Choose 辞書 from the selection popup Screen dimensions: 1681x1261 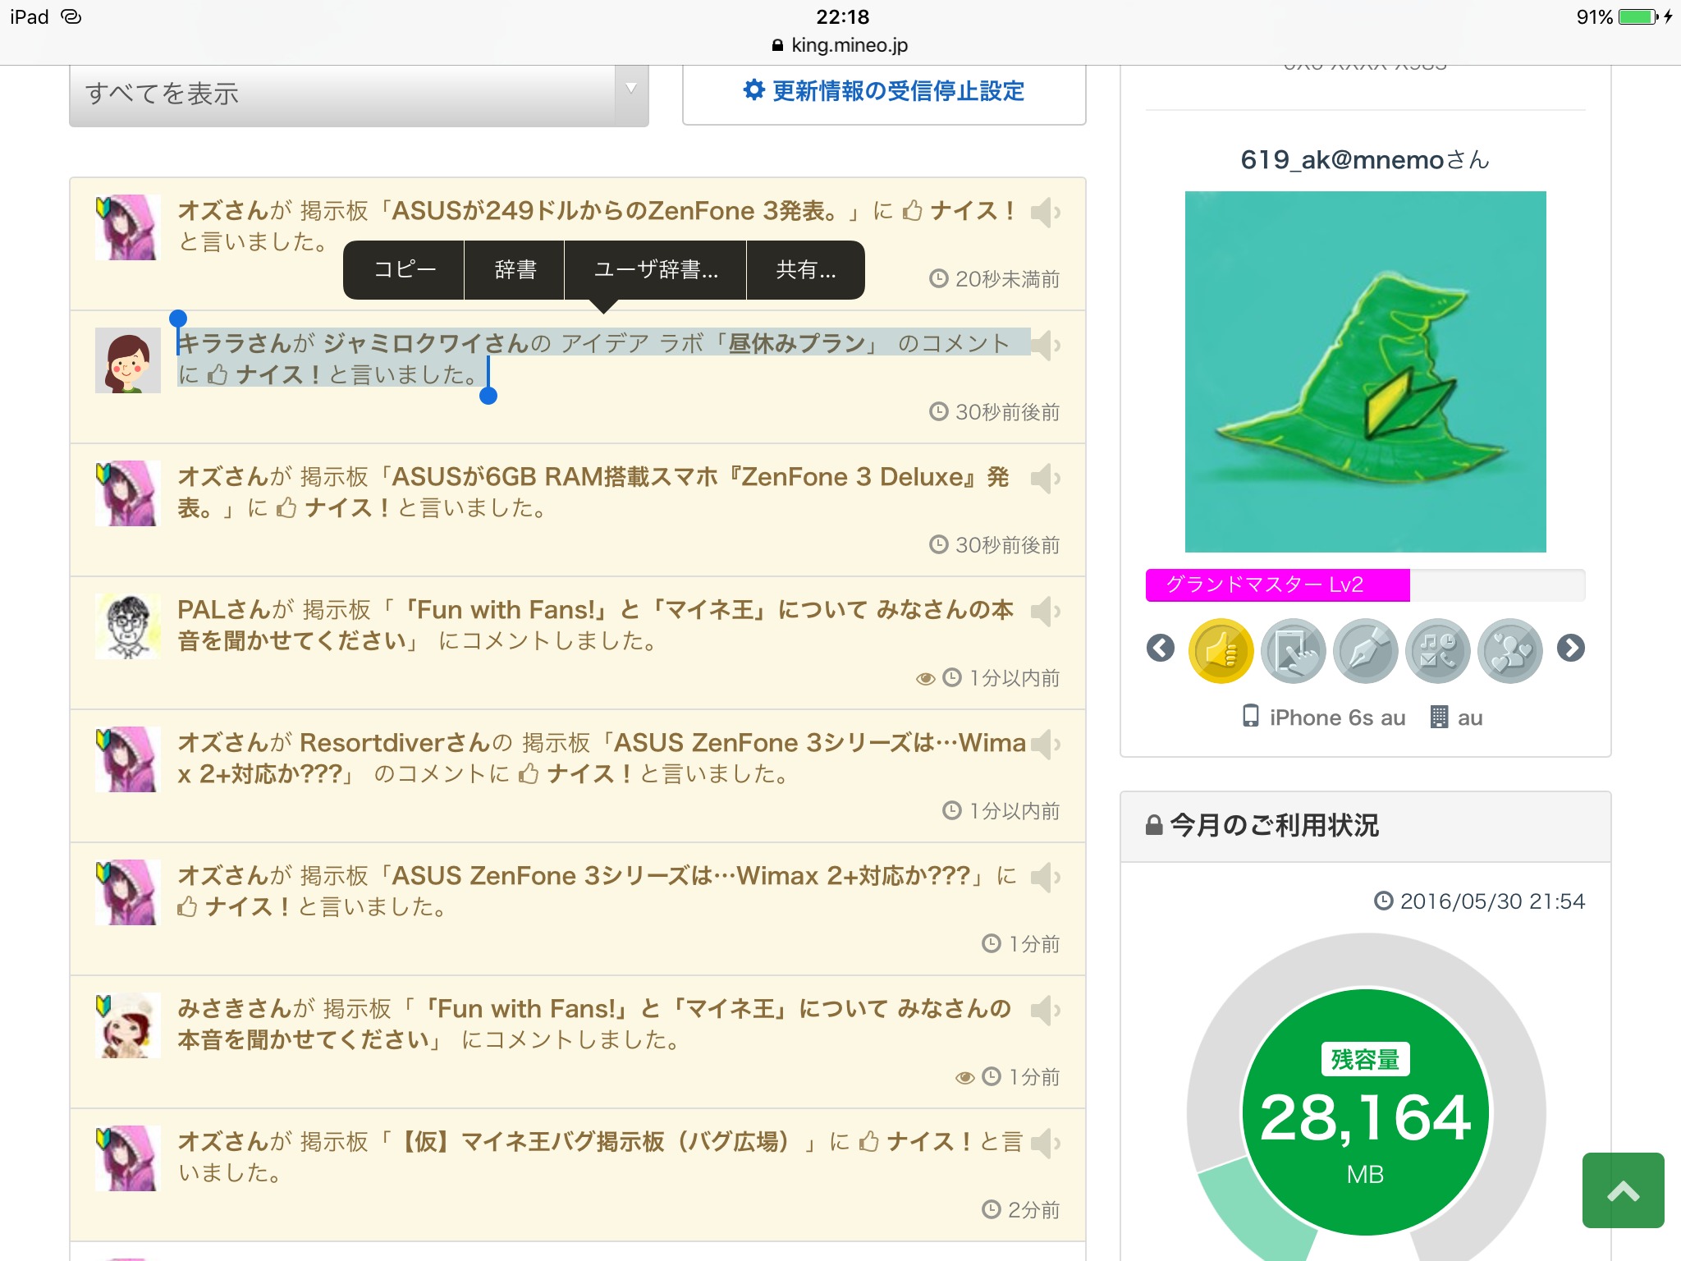click(x=515, y=269)
